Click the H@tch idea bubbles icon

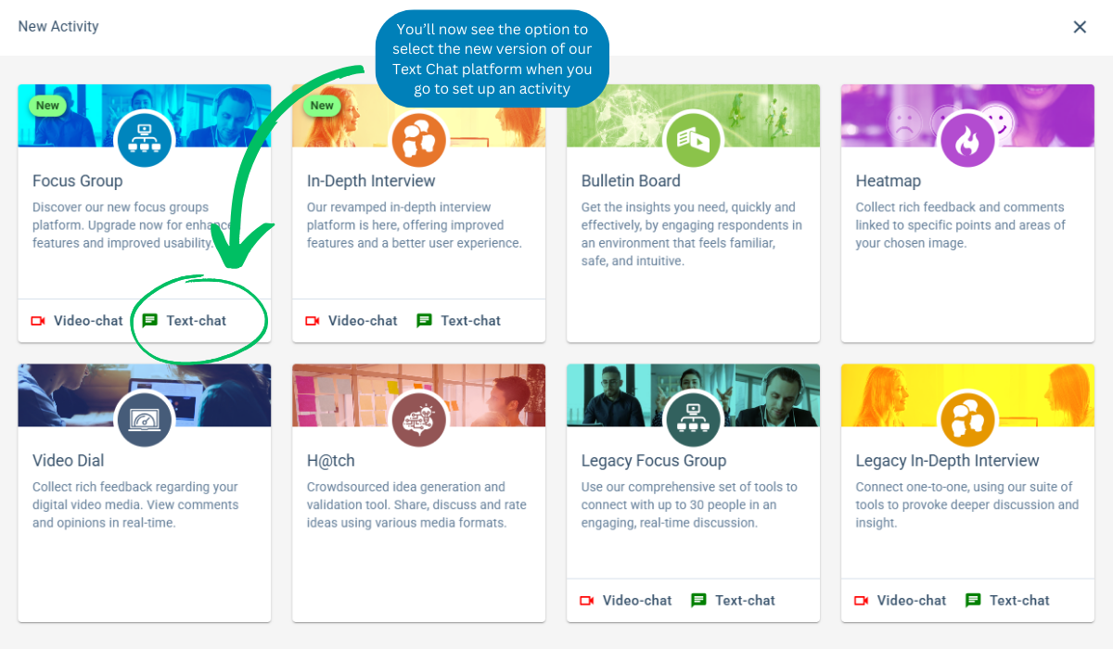pyautogui.click(x=418, y=419)
